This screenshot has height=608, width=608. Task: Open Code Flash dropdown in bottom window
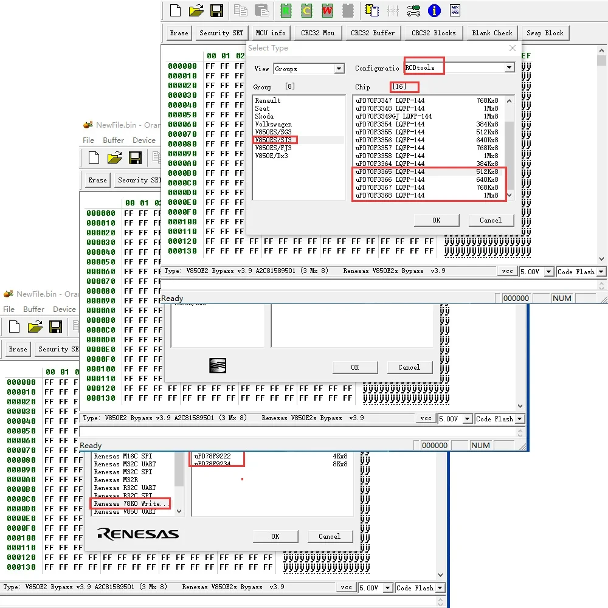(440, 588)
